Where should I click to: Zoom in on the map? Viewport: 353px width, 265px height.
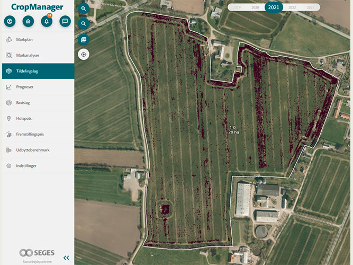tap(84, 8)
